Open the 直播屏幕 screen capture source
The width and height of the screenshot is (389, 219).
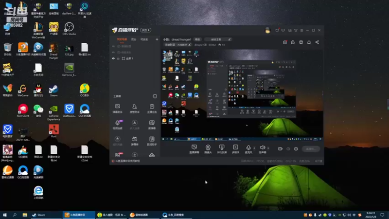coord(194,149)
